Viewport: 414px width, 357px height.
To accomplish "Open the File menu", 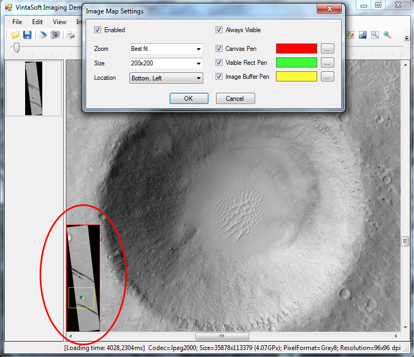I will 17,22.
